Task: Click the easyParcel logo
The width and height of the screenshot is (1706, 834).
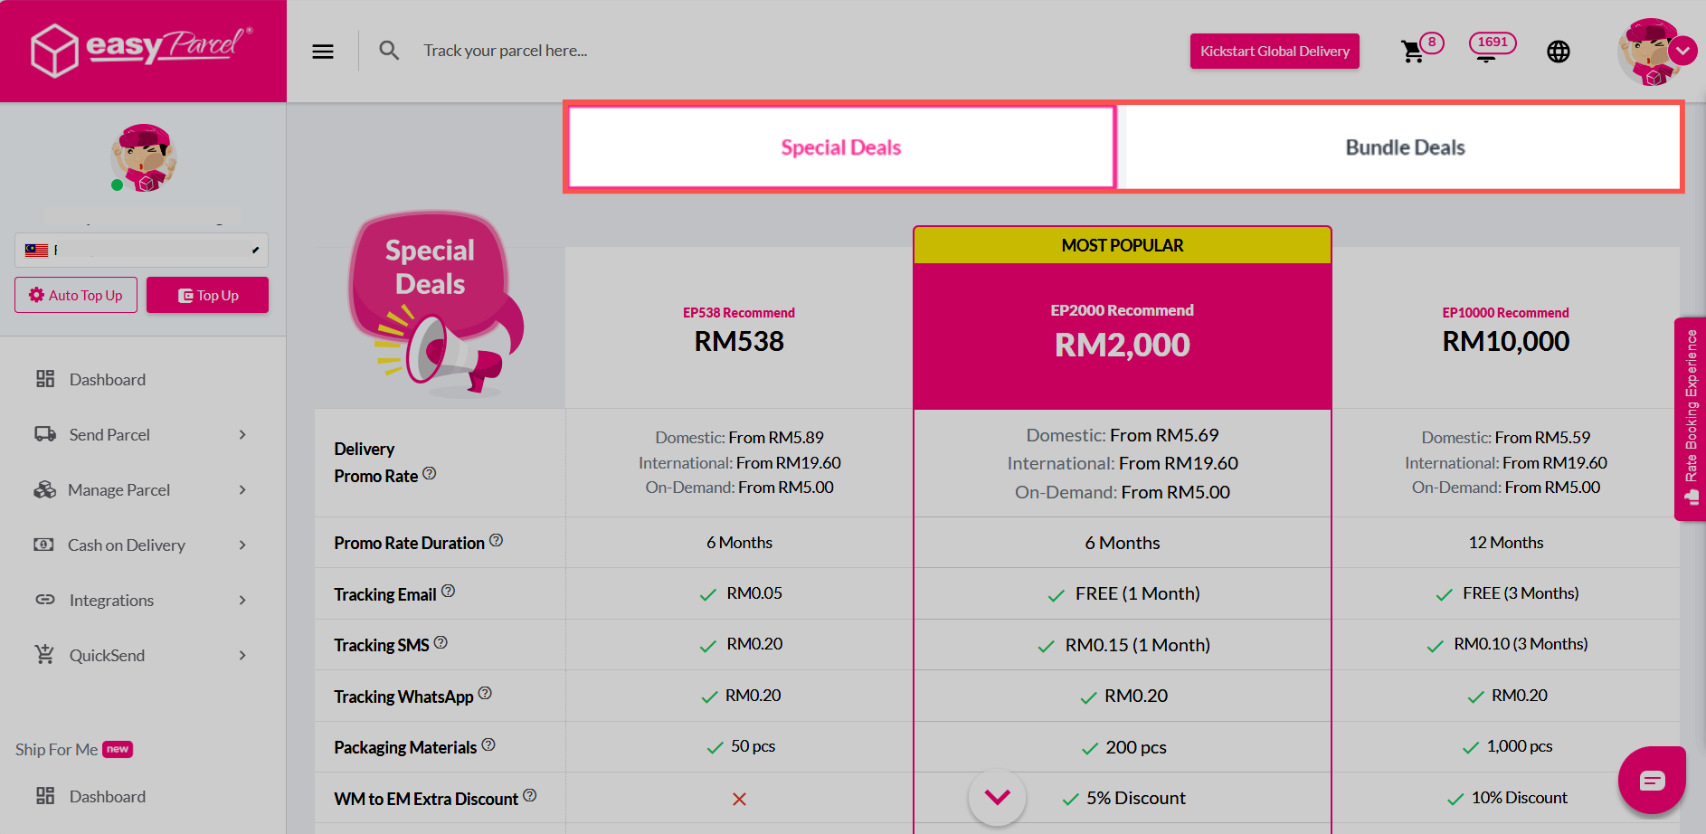Action: [142, 50]
